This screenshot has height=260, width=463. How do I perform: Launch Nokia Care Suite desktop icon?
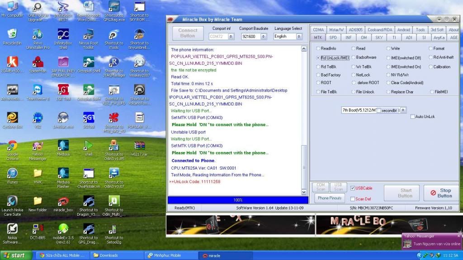coord(12,206)
